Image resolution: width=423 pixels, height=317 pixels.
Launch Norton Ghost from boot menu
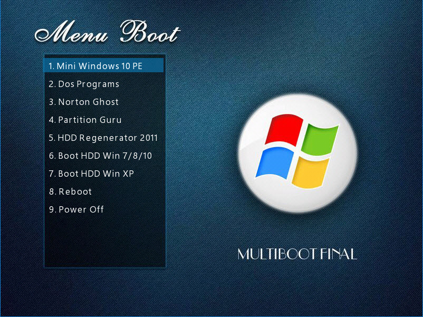[84, 102]
